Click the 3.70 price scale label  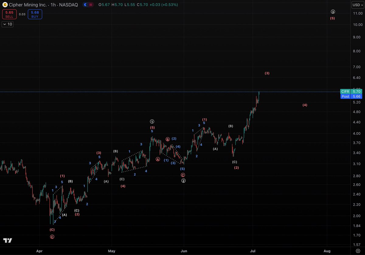(356, 143)
